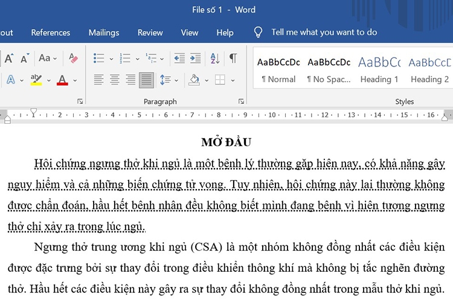Apply a multilevel list
This screenshot has width=453, height=302.
151,58
